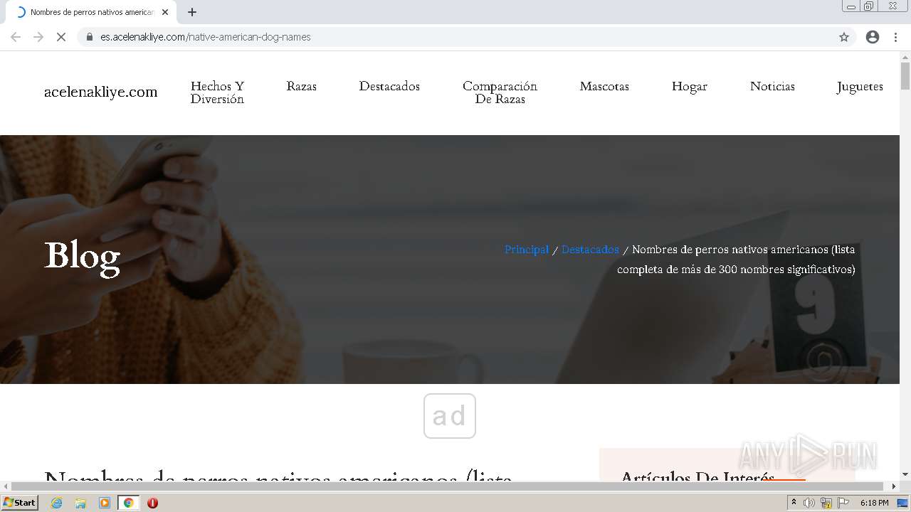Open the Hogar menu item
This screenshot has height=512, width=911.
point(690,86)
